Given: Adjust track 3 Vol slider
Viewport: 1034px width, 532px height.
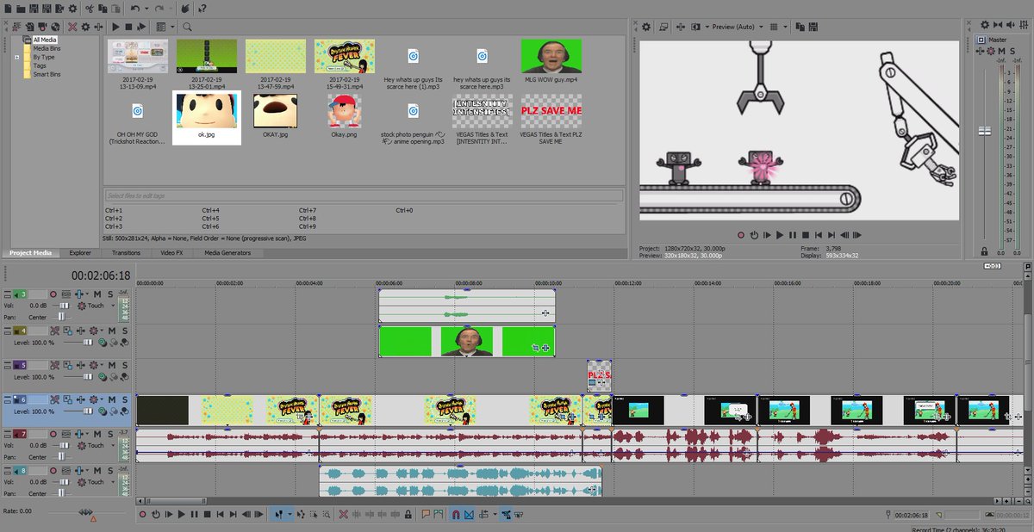Looking at the screenshot, I should click(x=65, y=306).
